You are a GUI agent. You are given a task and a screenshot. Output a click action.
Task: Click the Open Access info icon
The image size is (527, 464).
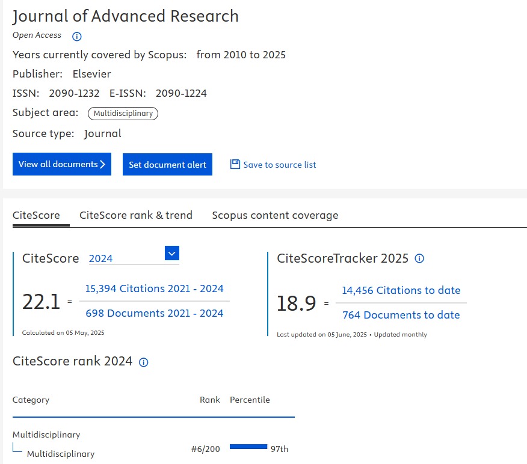(x=76, y=37)
